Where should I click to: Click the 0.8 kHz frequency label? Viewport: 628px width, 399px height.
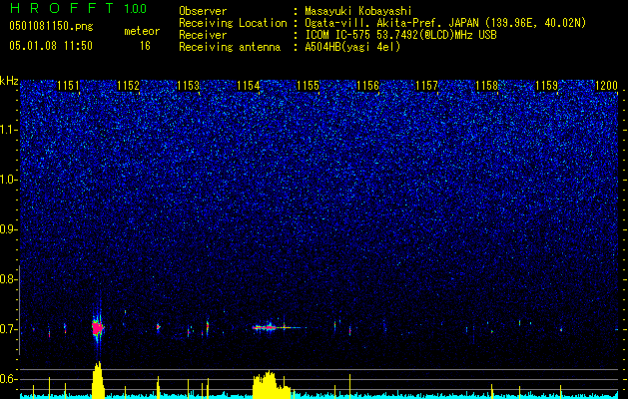[9, 279]
